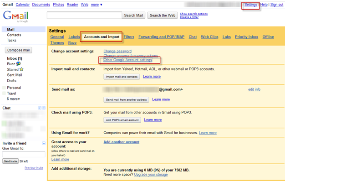Viewport: 346px width, 182px height.
Task: Click the Give Gmail to input field
Action: tap(24, 154)
